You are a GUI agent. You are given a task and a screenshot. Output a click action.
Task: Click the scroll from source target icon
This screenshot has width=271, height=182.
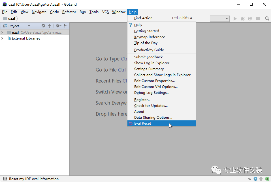(43, 26)
